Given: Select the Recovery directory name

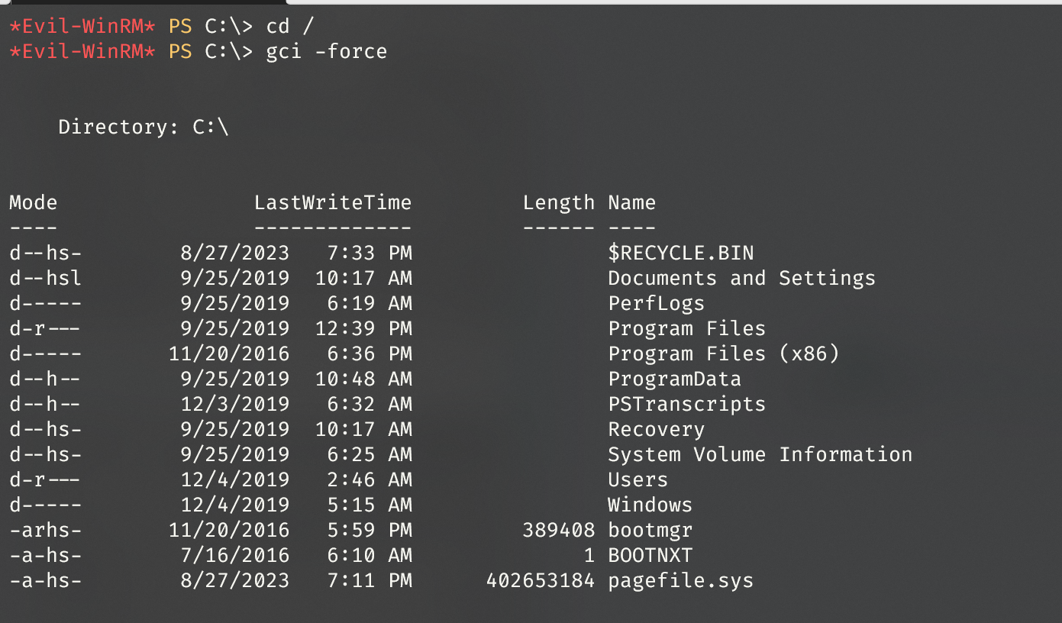Looking at the screenshot, I should [x=657, y=429].
